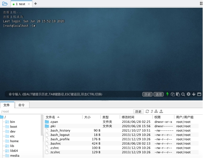Click the scroll-to-bottom arrow icon
Viewport: 203px width, 158px height.
[x=194, y=94]
